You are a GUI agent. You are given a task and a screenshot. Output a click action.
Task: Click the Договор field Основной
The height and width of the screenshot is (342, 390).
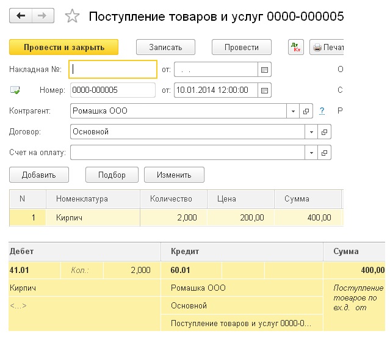click(187, 132)
